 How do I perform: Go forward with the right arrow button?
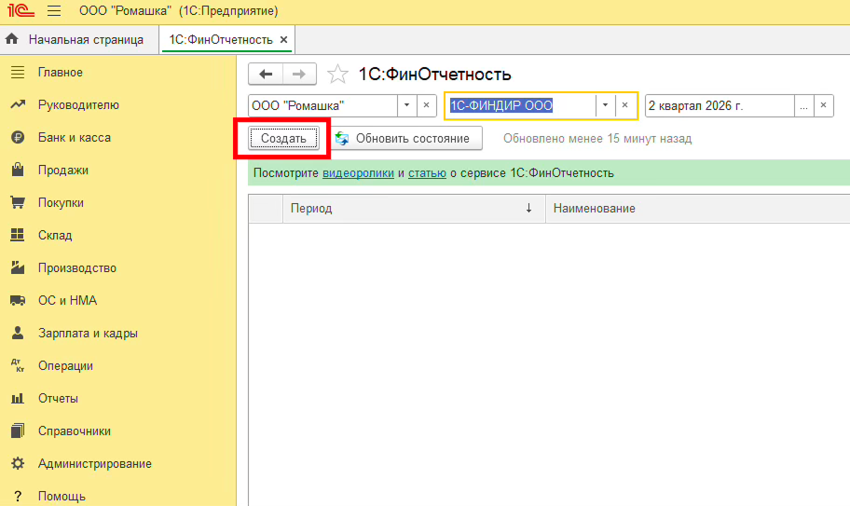(299, 75)
